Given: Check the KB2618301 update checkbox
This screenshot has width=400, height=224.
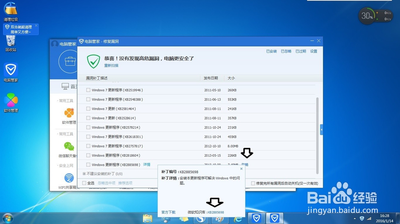Looking at the screenshot, I should (x=88, y=137).
